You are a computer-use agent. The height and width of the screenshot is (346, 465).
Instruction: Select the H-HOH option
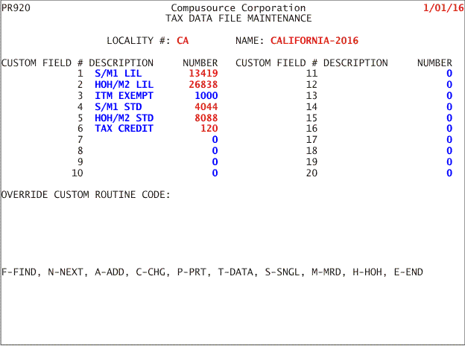coord(367,272)
